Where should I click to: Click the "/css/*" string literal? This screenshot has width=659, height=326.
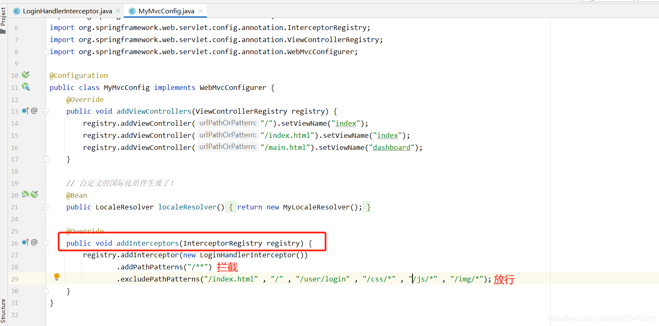click(x=379, y=279)
